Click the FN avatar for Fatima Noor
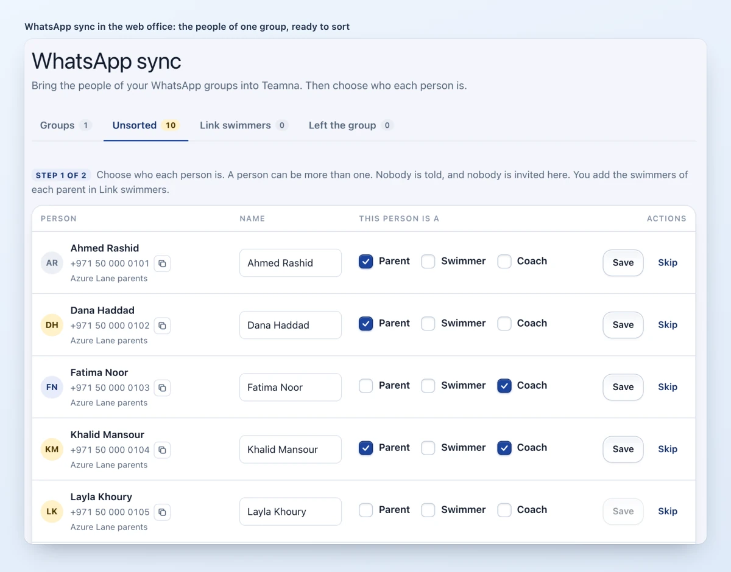 (52, 387)
